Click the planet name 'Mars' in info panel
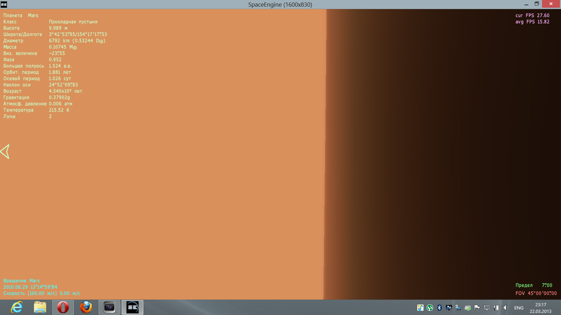561x315 pixels. point(33,15)
